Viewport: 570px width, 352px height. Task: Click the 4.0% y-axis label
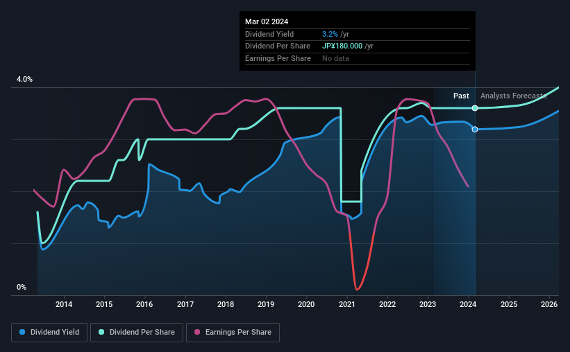click(x=24, y=79)
